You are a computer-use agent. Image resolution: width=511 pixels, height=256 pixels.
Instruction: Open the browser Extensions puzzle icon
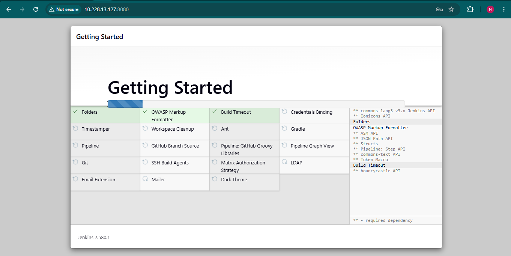470,9
